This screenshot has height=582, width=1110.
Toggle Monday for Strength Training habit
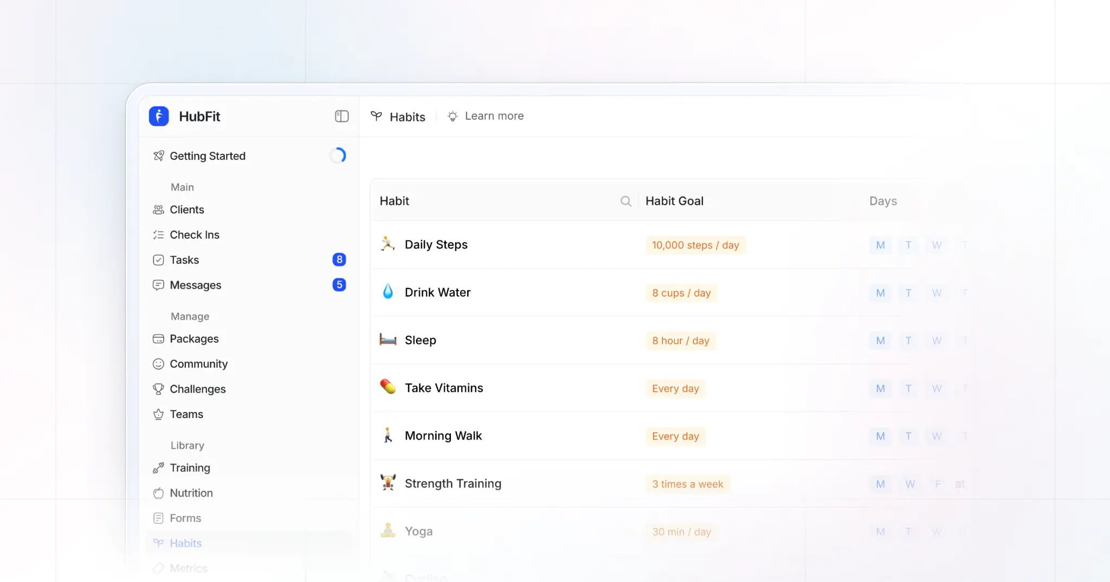(880, 484)
